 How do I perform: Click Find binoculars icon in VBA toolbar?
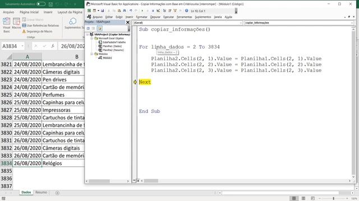tap(125, 11)
